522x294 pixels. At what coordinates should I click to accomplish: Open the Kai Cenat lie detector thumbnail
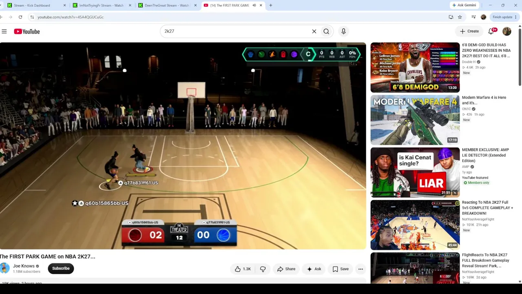pyautogui.click(x=415, y=172)
